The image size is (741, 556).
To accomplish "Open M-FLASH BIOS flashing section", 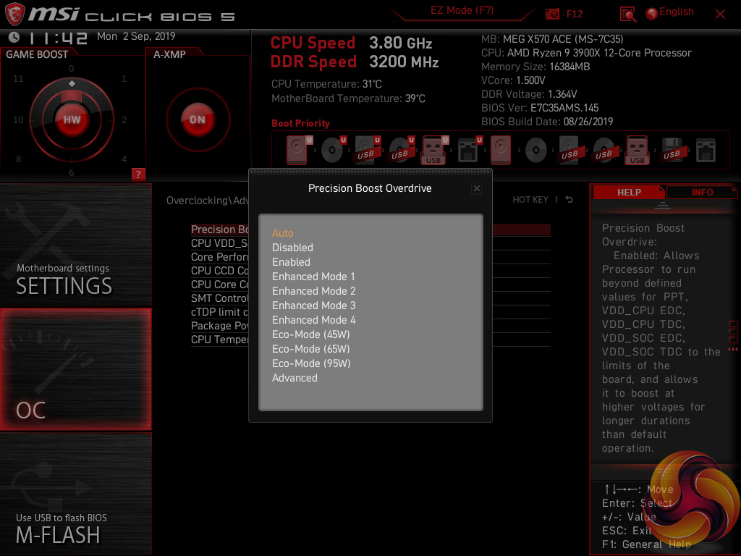I will 75,494.
